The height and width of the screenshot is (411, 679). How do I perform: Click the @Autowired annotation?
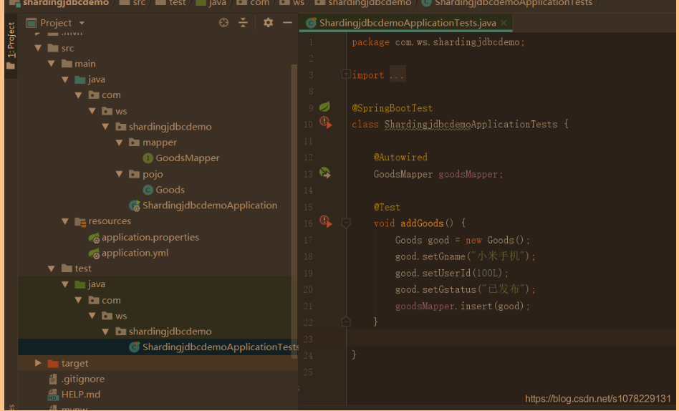click(400, 158)
